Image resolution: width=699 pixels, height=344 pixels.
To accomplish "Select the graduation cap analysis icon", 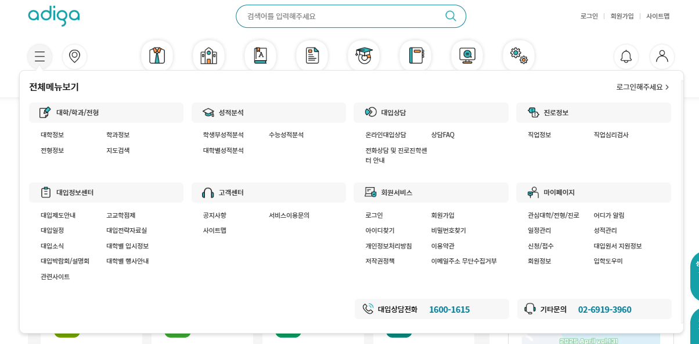I will coord(363,55).
